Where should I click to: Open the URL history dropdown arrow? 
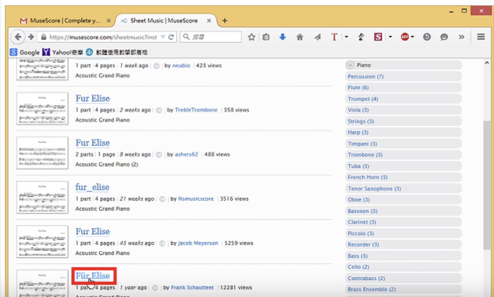click(x=162, y=37)
